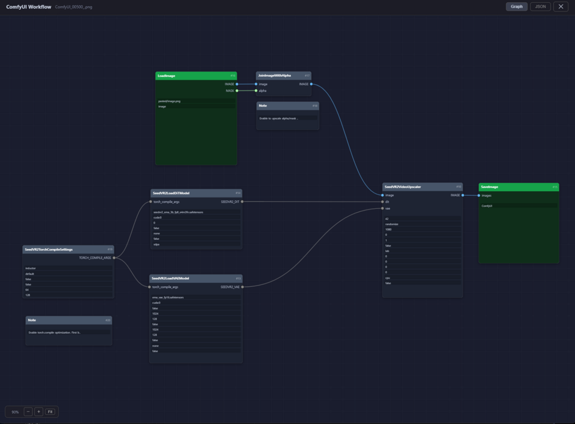Click the ComfyUI_00500_.png file name
The height and width of the screenshot is (424, 575).
click(x=73, y=7)
